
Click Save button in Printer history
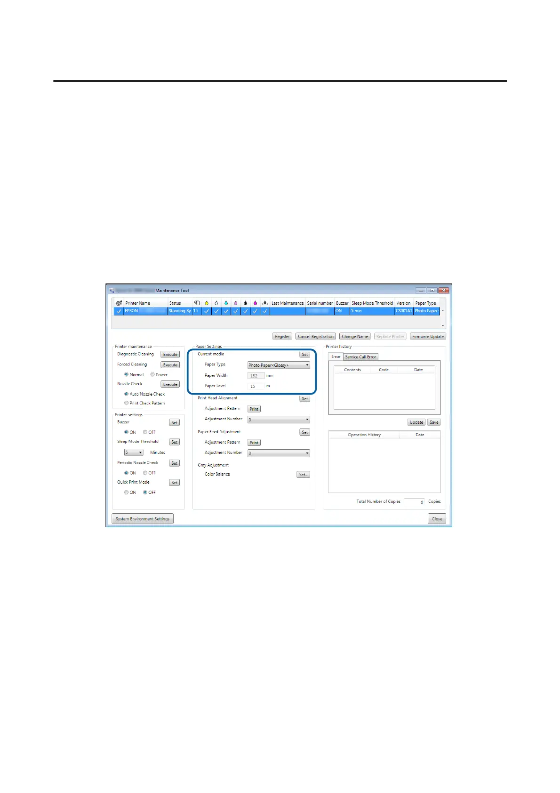coord(434,422)
